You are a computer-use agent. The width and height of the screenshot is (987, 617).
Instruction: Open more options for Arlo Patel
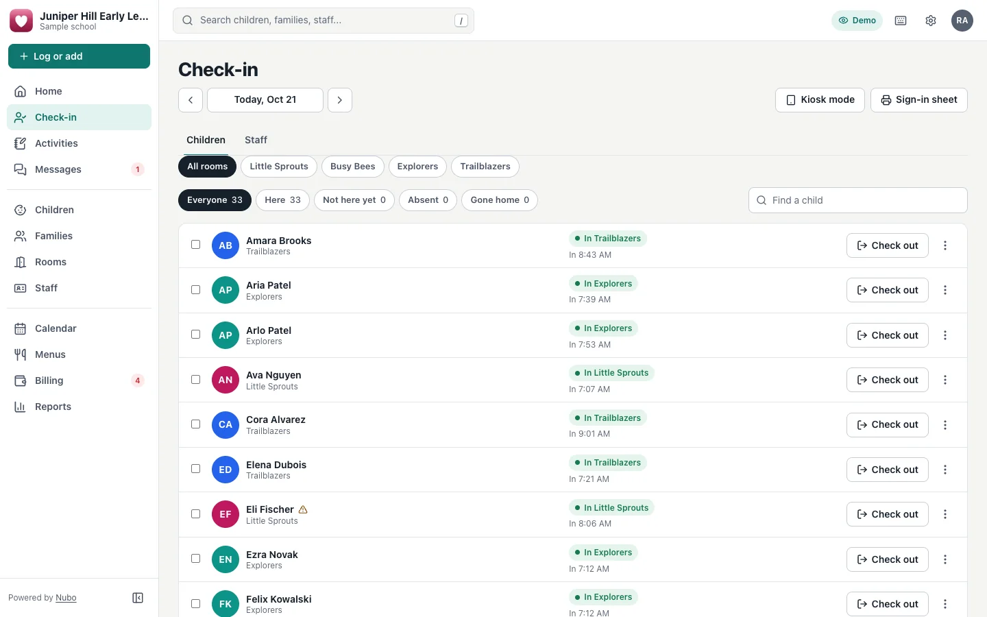945,335
